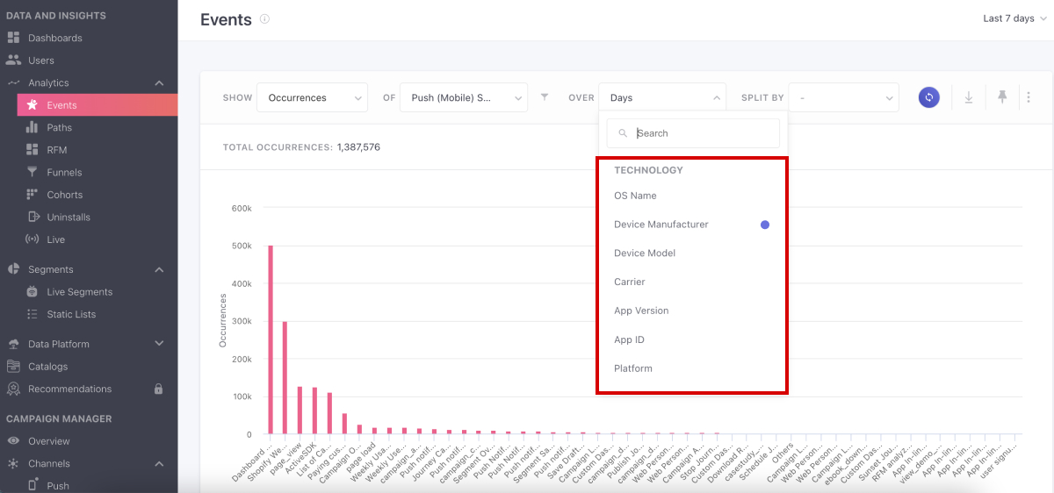This screenshot has height=493, width=1054.
Task: Go to Funnels in Analytics
Action: [64, 173]
